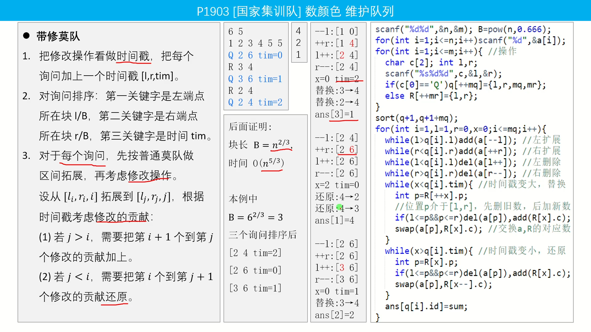Viewport: 591px width, 332px height.
Task: Click the trace result 'ans[2]=2'
Action: tap(335, 315)
